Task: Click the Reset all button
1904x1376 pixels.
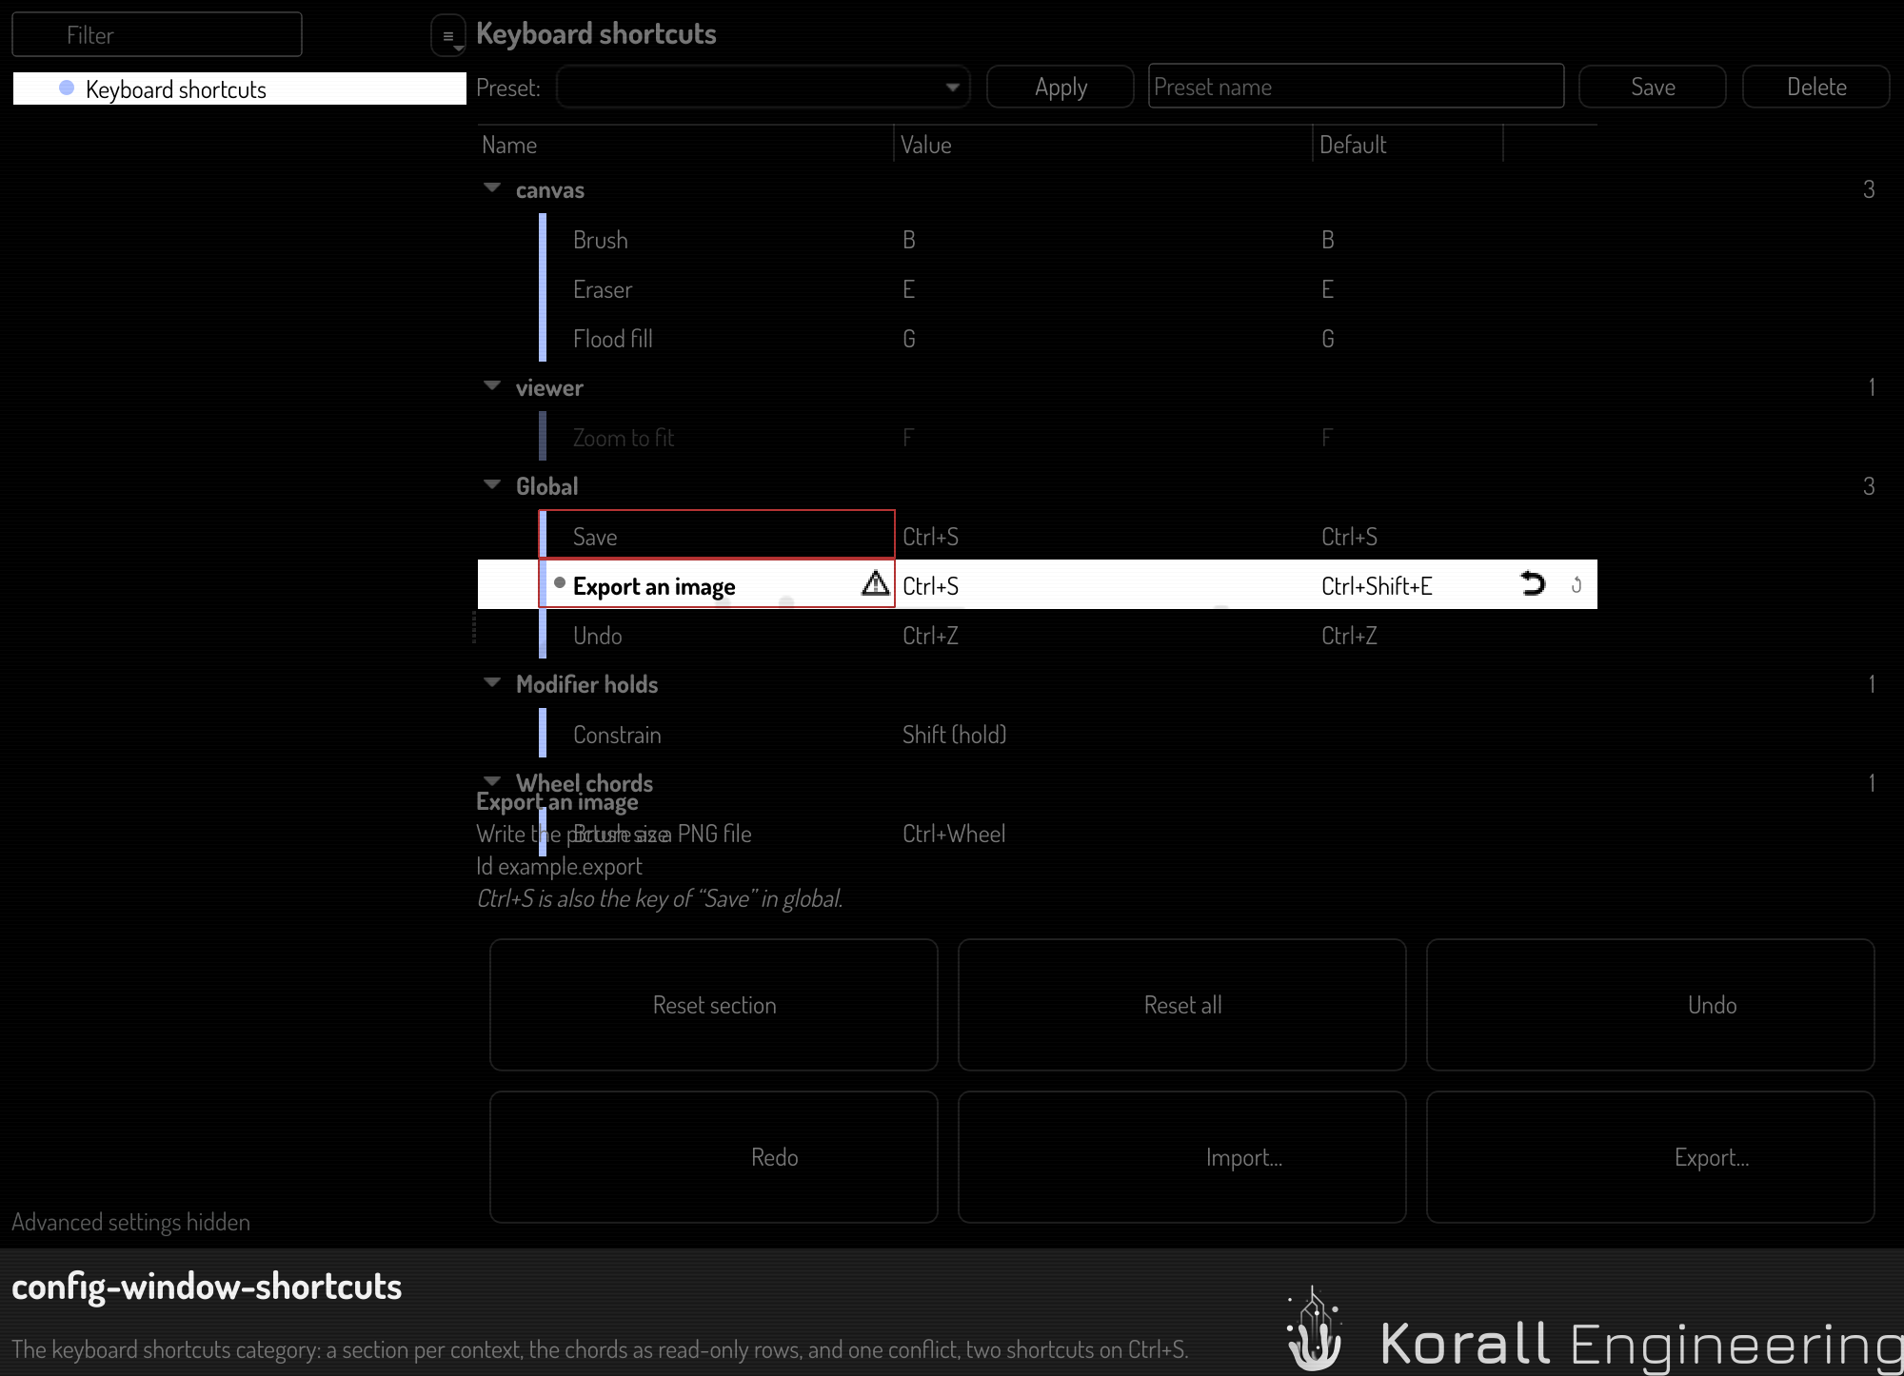Action: [1182, 1005]
